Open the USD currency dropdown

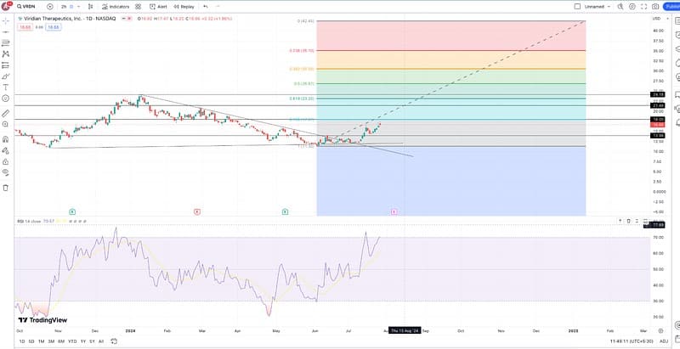click(x=656, y=18)
